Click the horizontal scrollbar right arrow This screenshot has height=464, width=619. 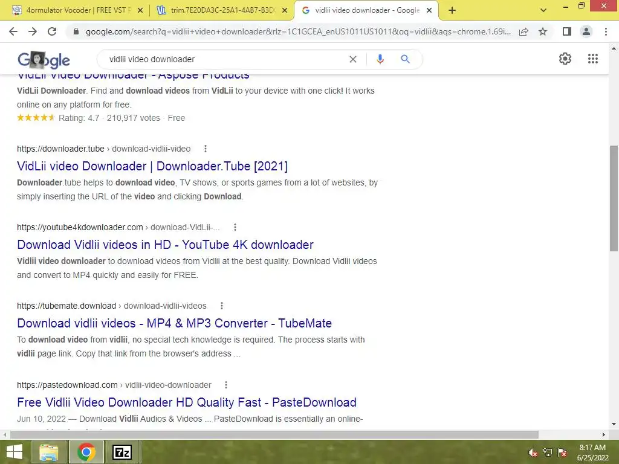point(604,434)
